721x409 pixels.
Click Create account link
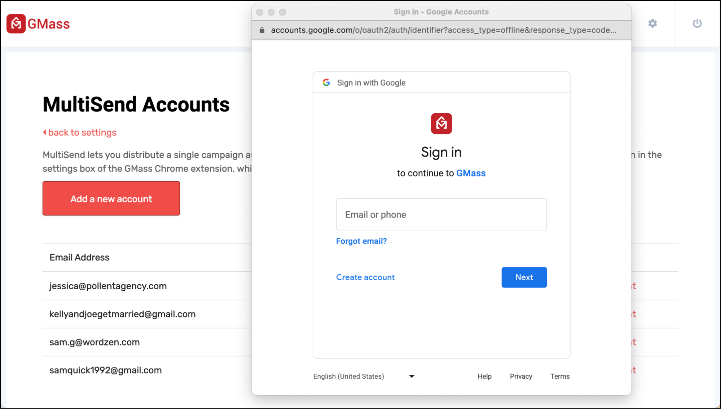[365, 277]
